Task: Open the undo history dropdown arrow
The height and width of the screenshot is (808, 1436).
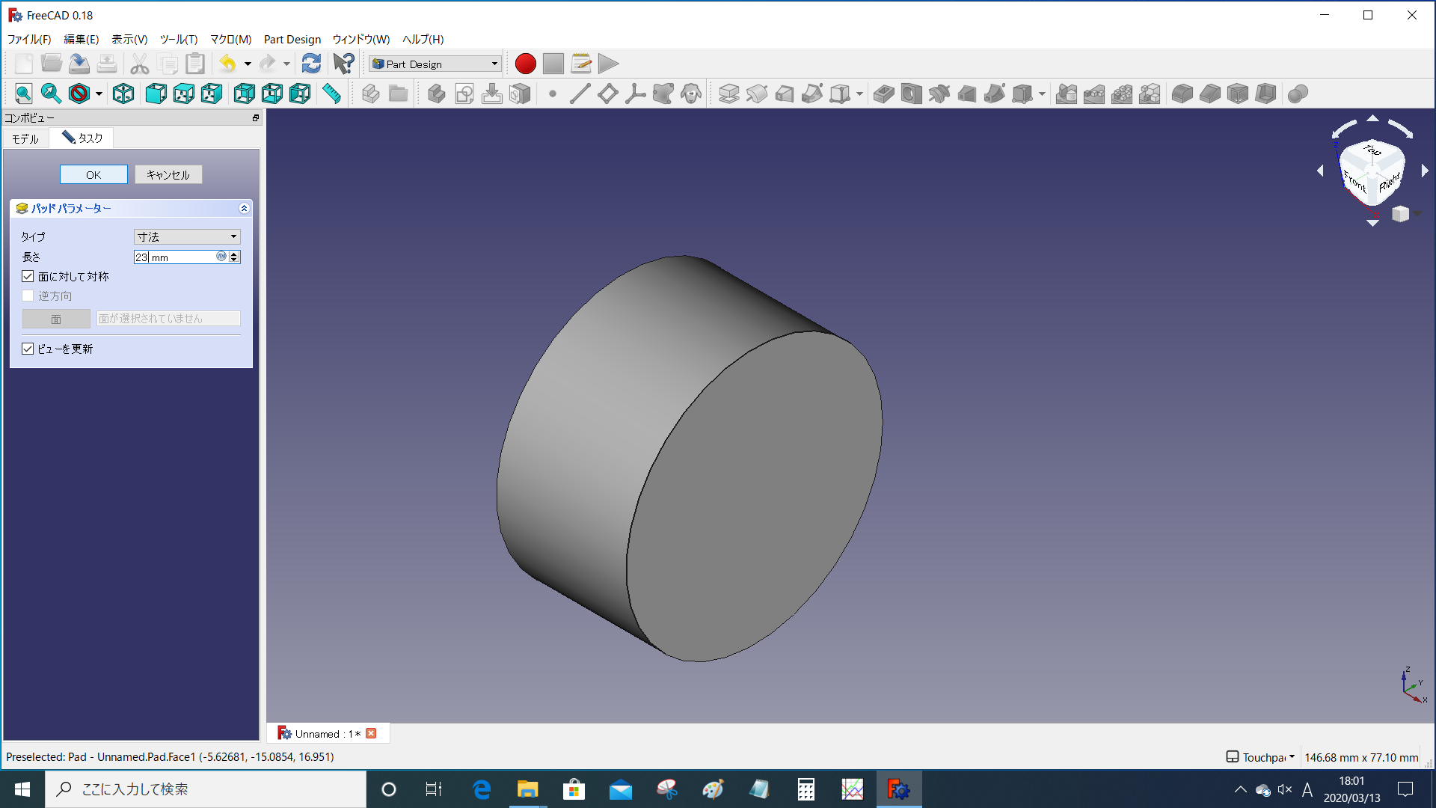Action: 248,64
